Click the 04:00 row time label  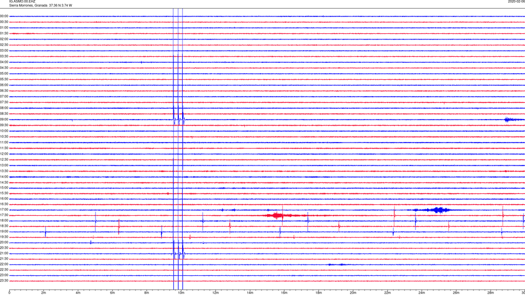4,62
